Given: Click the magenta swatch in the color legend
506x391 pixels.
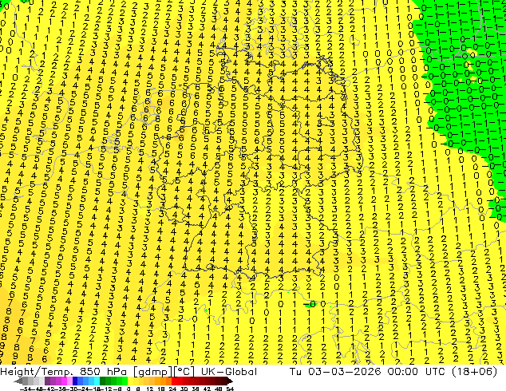Looking at the screenshot, I should tap(64, 381).
